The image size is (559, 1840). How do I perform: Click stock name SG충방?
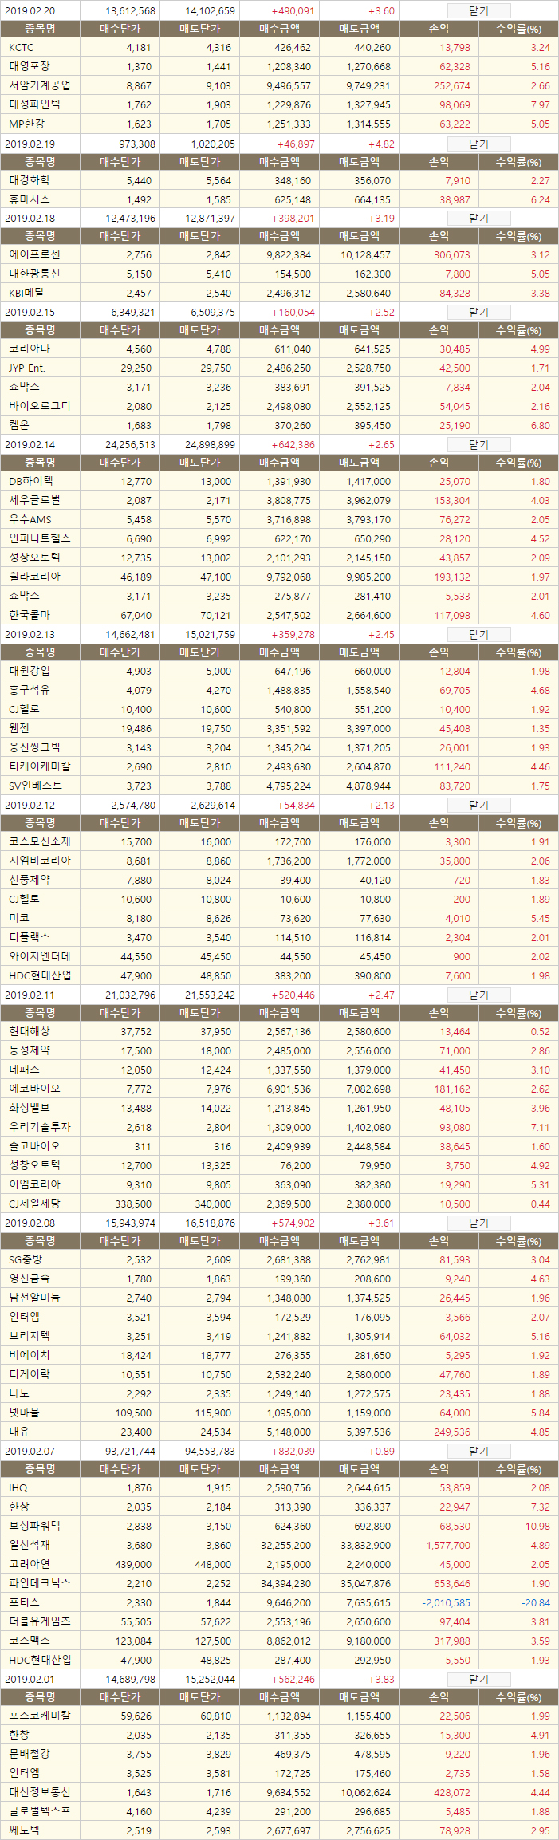tap(26, 1260)
